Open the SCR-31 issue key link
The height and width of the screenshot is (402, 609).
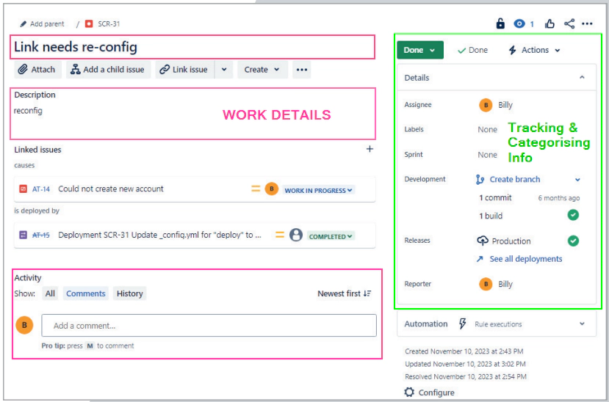[x=109, y=24]
